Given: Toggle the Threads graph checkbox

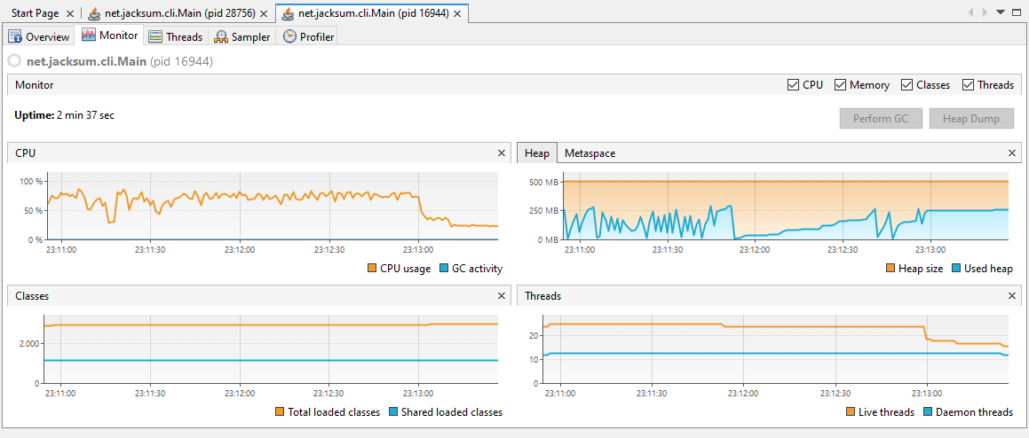Looking at the screenshot, I should tap(968, 84).
